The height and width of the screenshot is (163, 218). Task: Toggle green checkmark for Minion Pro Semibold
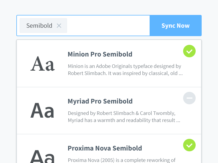tap(189, 51)
